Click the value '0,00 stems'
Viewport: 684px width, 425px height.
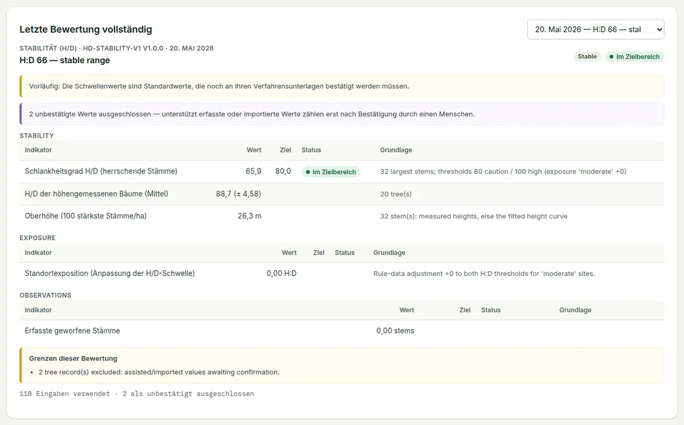point(395,331)
